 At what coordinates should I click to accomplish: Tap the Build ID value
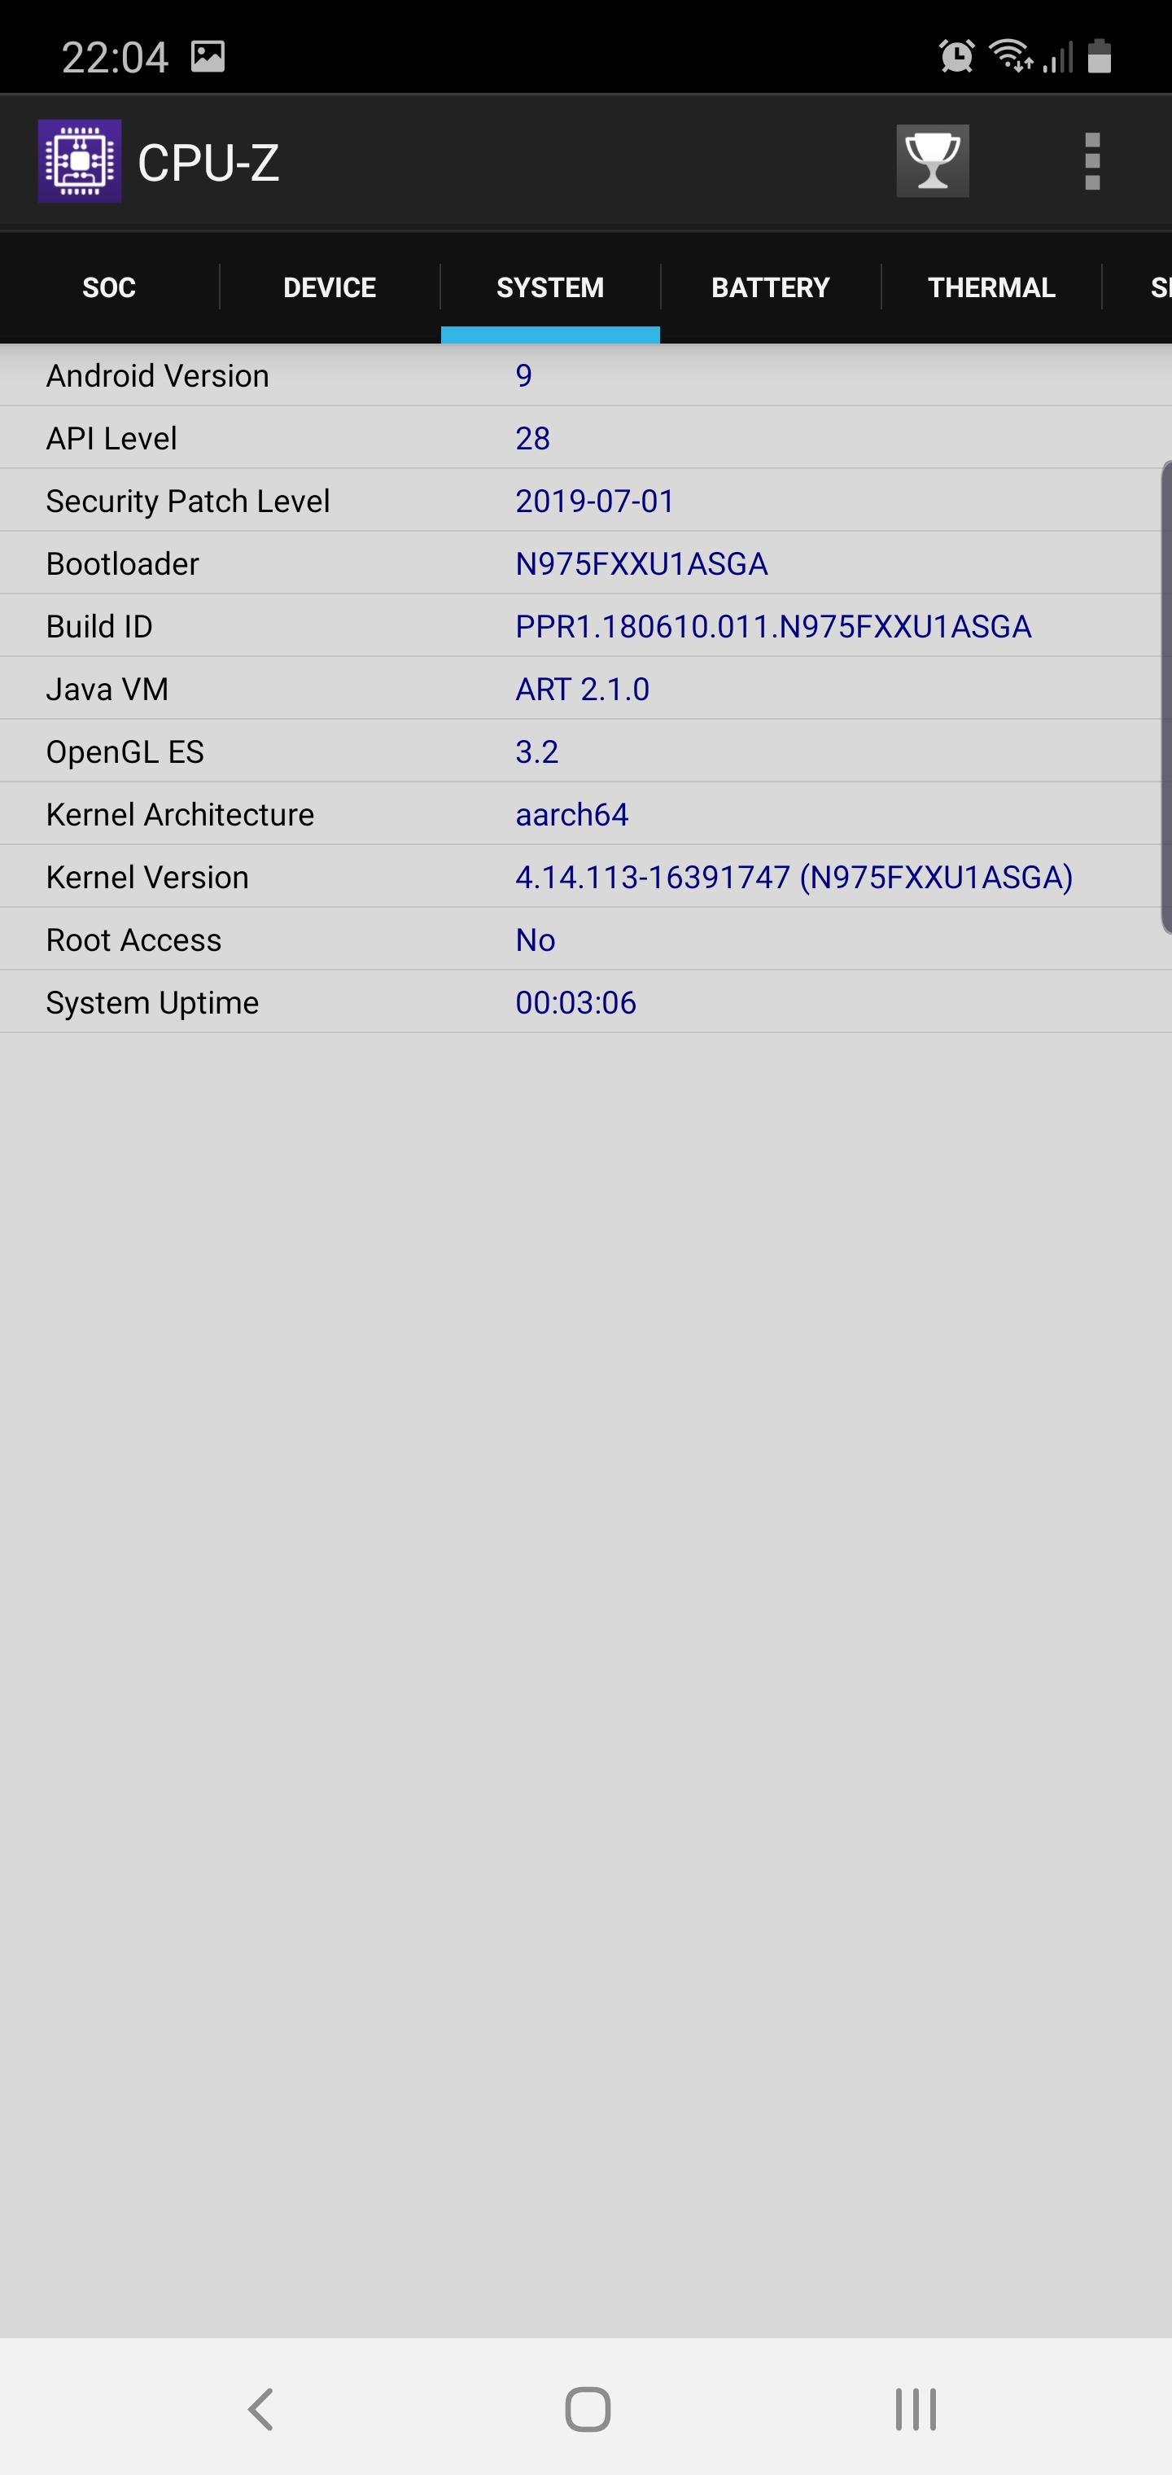point(773,626)
